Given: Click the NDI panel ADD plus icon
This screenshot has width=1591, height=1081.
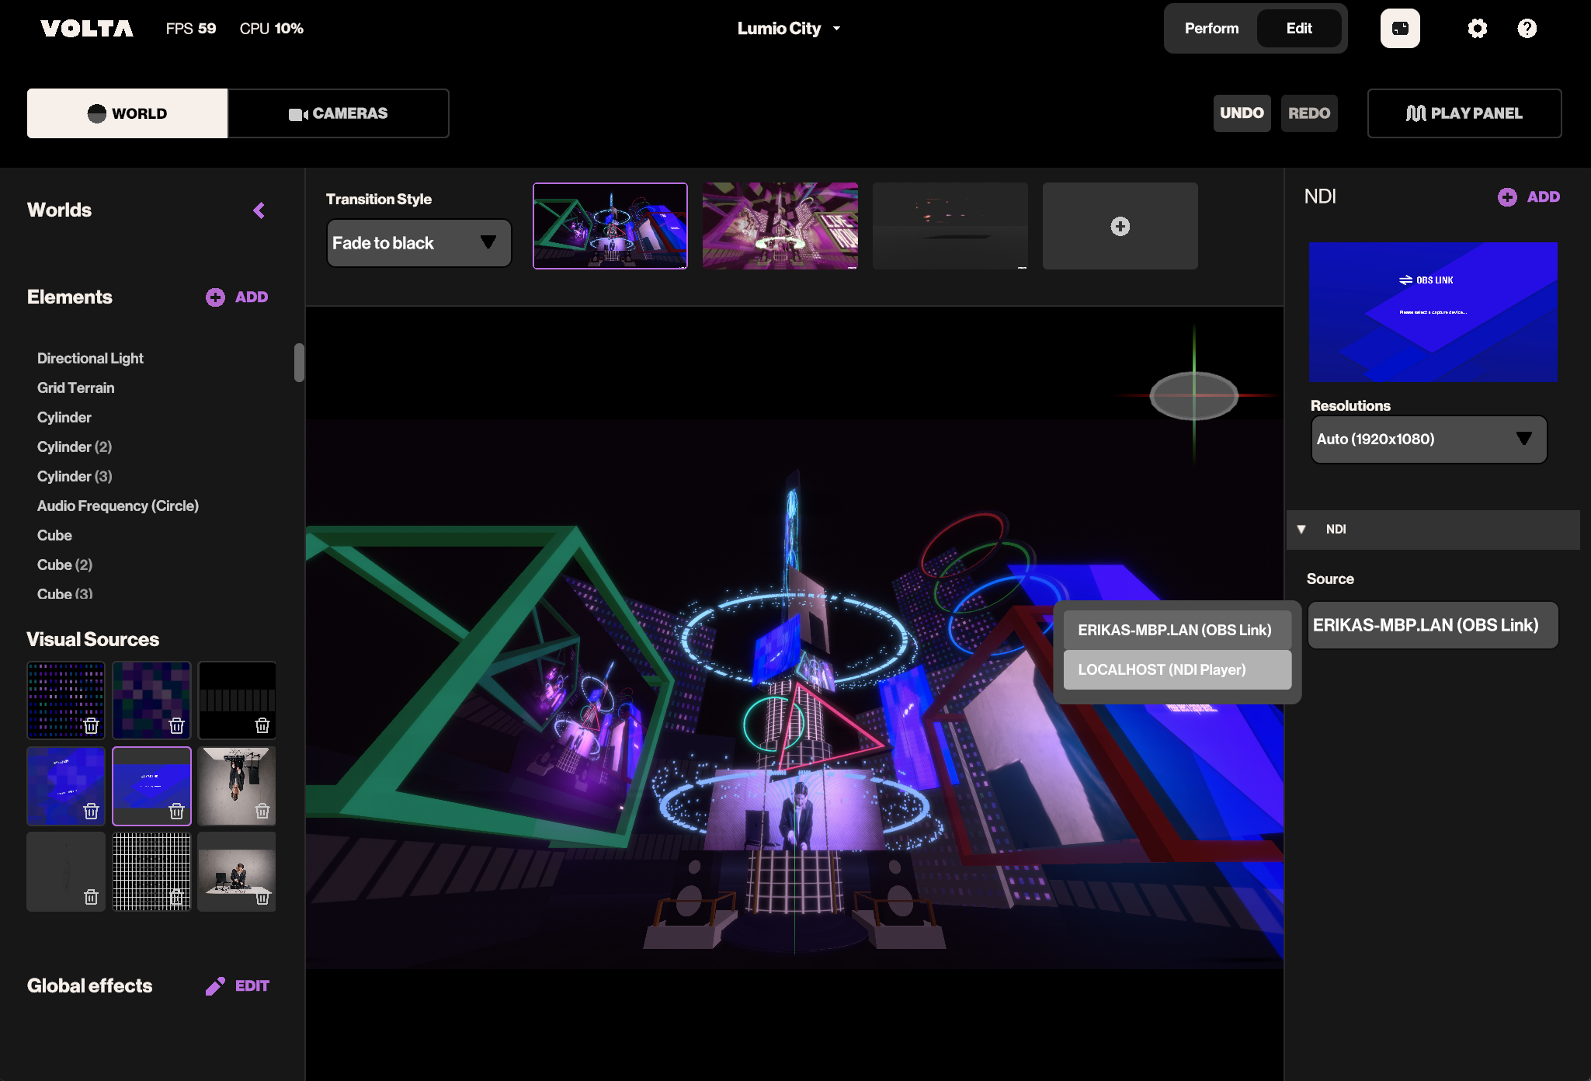Looking at the screenshot, I should [1507, 197].
